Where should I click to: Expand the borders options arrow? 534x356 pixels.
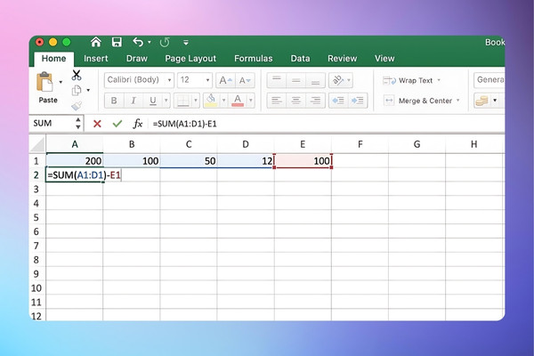point(196,101)
